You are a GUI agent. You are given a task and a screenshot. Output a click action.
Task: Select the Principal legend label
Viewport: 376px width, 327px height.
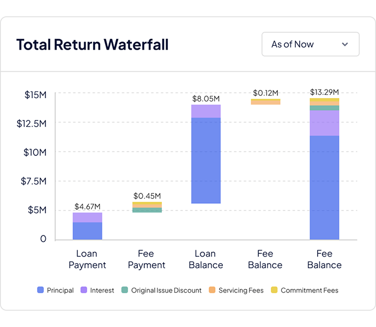(x=60, y=290)
